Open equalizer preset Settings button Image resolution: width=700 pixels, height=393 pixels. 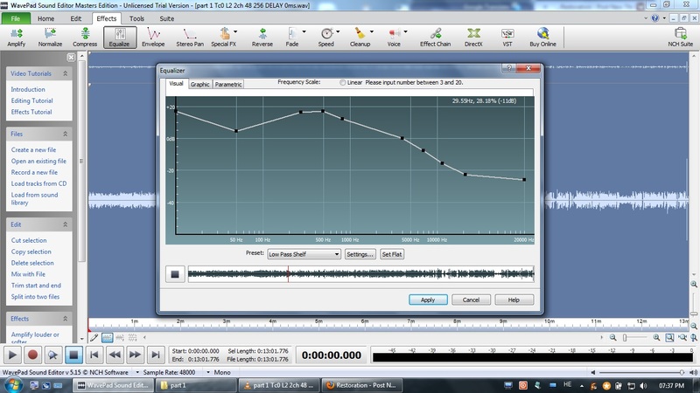pyautogui.click(x=360, y=254)
